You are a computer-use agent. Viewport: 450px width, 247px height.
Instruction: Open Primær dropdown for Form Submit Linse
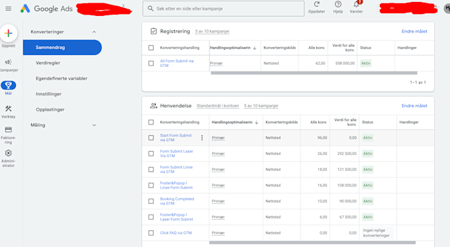pos(218,170)
